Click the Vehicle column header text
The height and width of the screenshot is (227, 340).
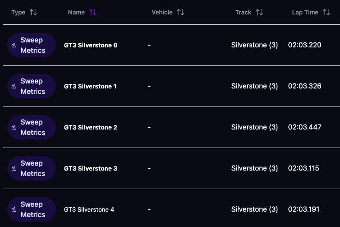click(x=162, y=12)
